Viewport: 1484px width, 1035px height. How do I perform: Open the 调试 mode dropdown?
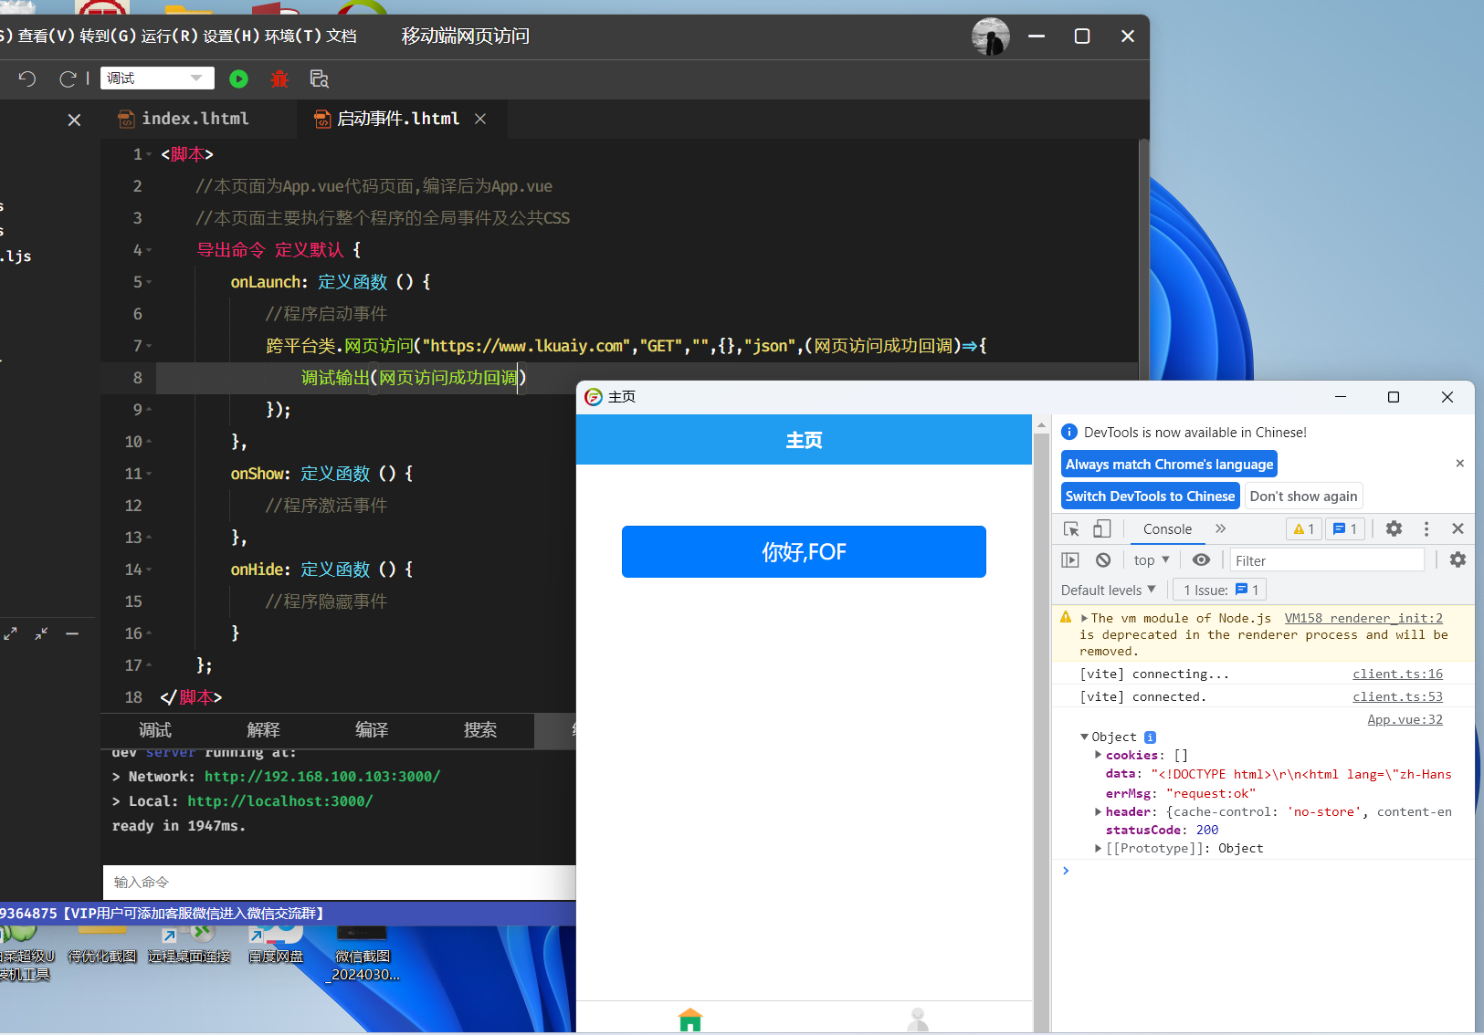point(157,78)
